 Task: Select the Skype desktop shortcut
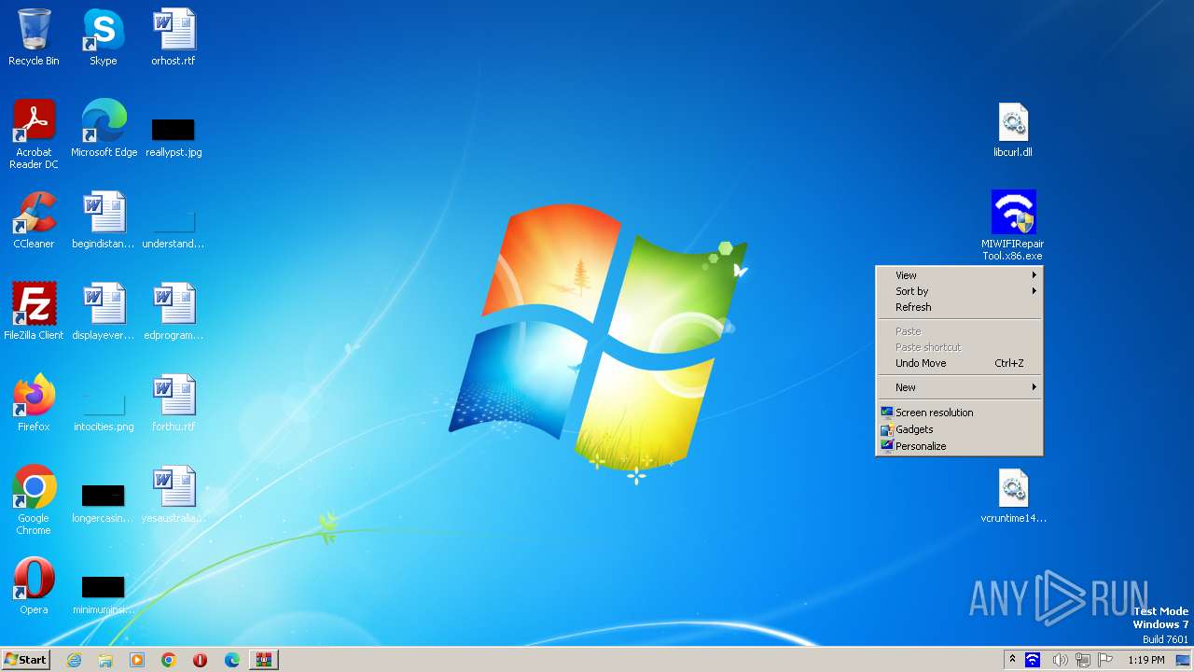tap(104, 37)
